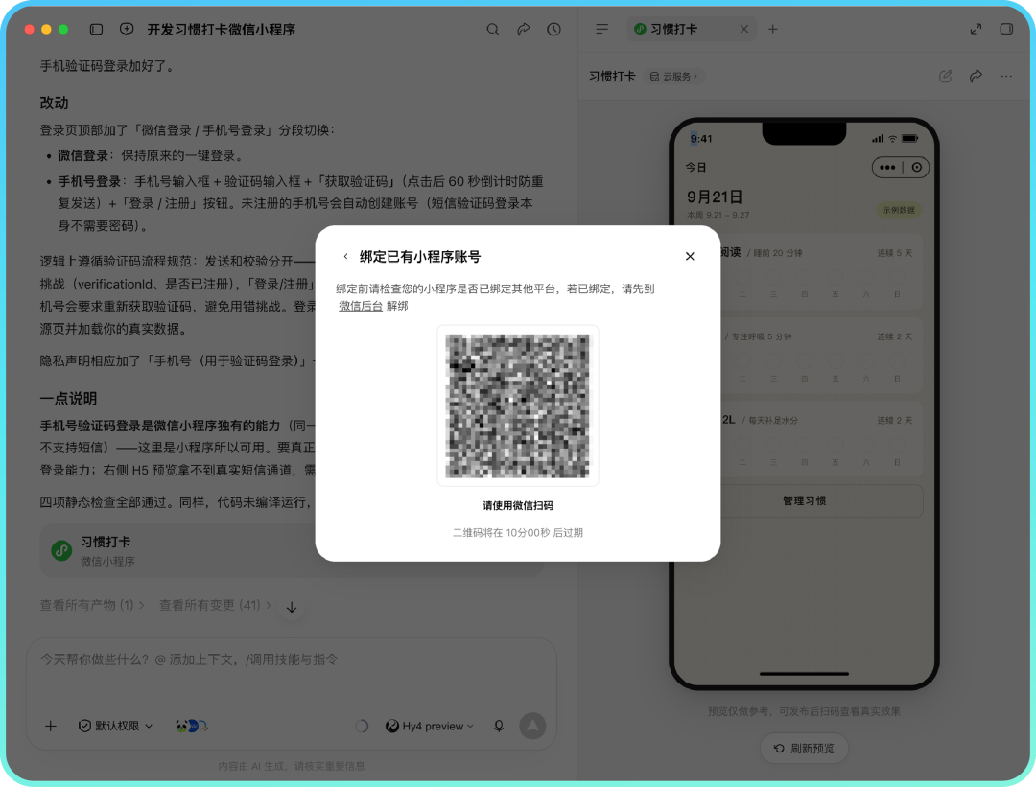
Task: Open history with the clock icon
Action: pyautogui.click(x=553, y=29)
